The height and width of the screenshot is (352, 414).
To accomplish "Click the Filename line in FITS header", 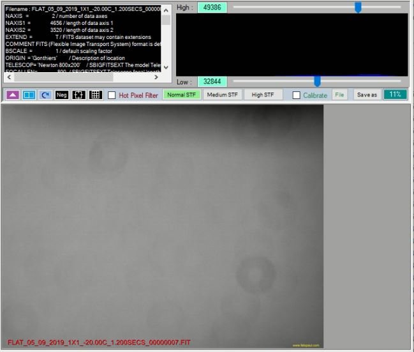I will coord(83,9).
